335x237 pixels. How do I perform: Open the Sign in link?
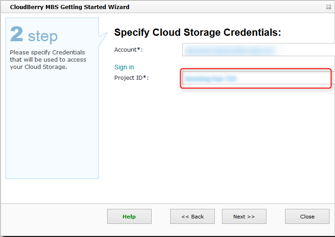[x=124, y=67]
